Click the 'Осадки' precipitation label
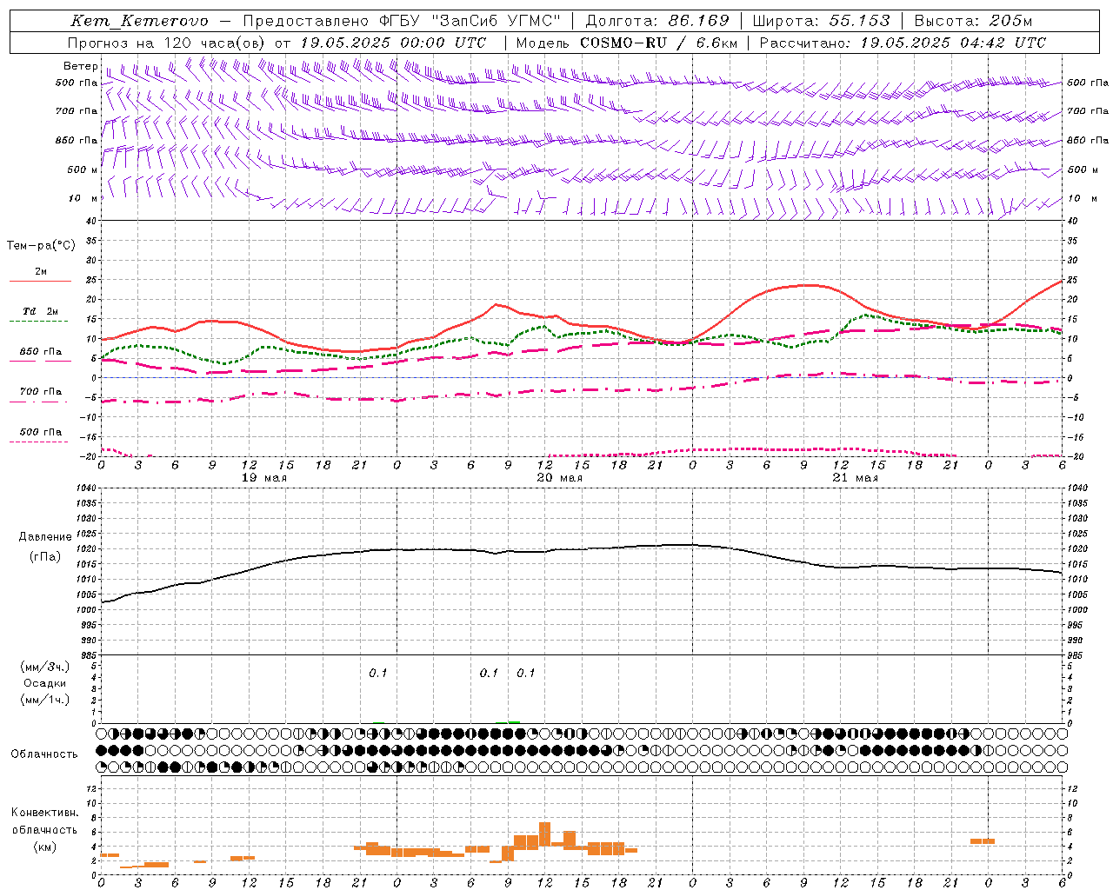Image resolution: width=1113 pixels, height=890 pixels. [x=45, y=683]
